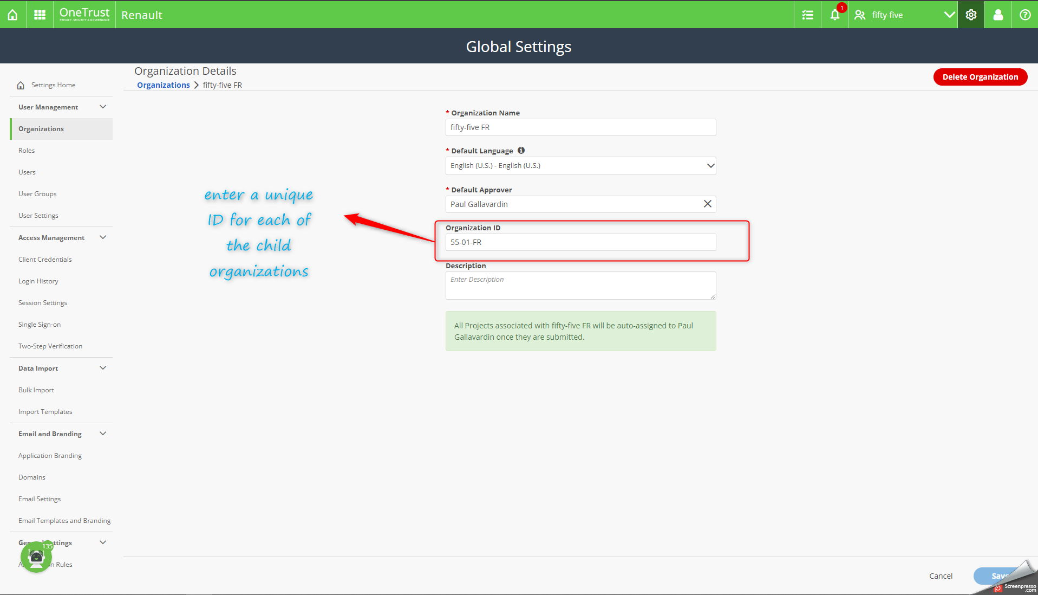Screen dimensions: 1038x595
Task: Open the help question mark icon
Action: pos(1025,15)
